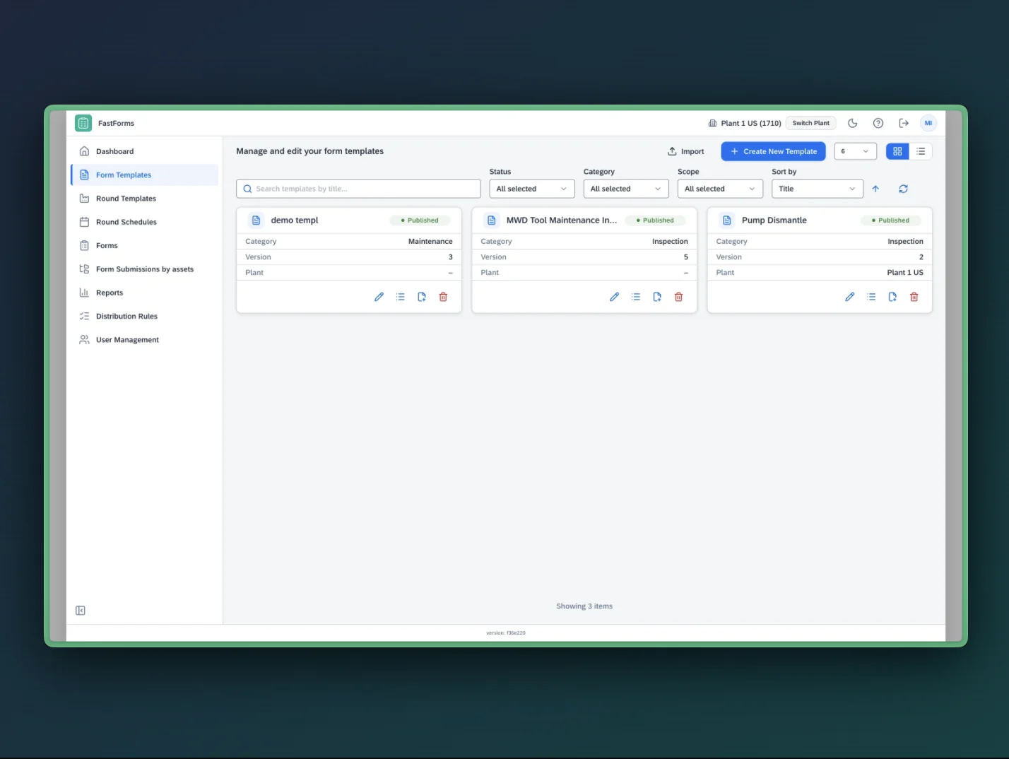
Task: Open Dashboard in sidebar
Action: click(x=144, y=151)
